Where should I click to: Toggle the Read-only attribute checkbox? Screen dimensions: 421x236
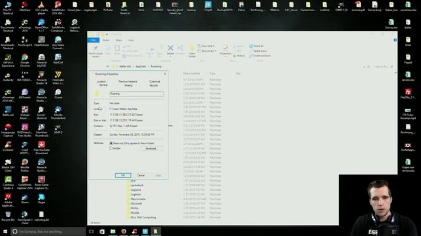point(111,144)
